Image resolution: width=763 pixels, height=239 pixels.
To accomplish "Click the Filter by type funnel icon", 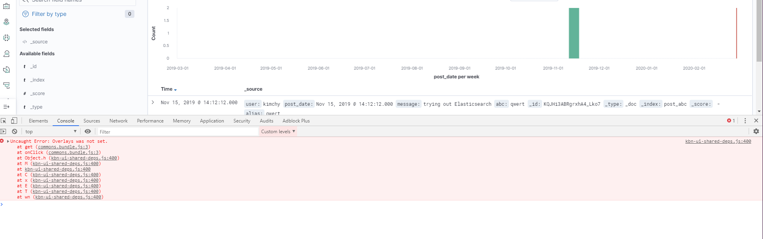I will [26, 14].
